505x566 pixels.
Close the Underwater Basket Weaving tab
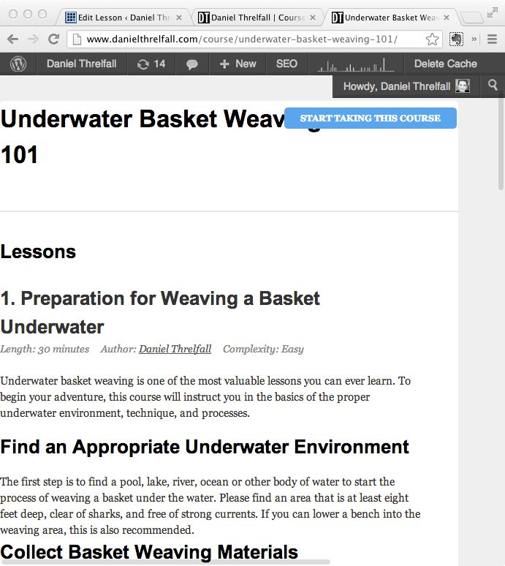coord(447,18)
